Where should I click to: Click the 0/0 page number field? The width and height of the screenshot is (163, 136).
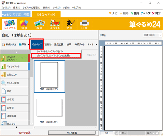point(107,133)
